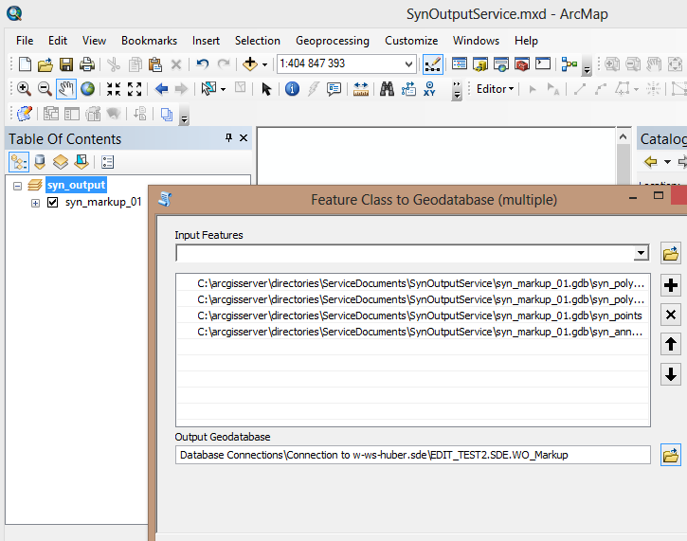This screenshot has height=541, width=687.
Task: Click the Go To XY tool
Action: pyautogui.click(x=429, y=89)
